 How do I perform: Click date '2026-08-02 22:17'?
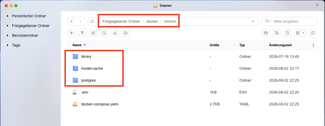[284, 68]
